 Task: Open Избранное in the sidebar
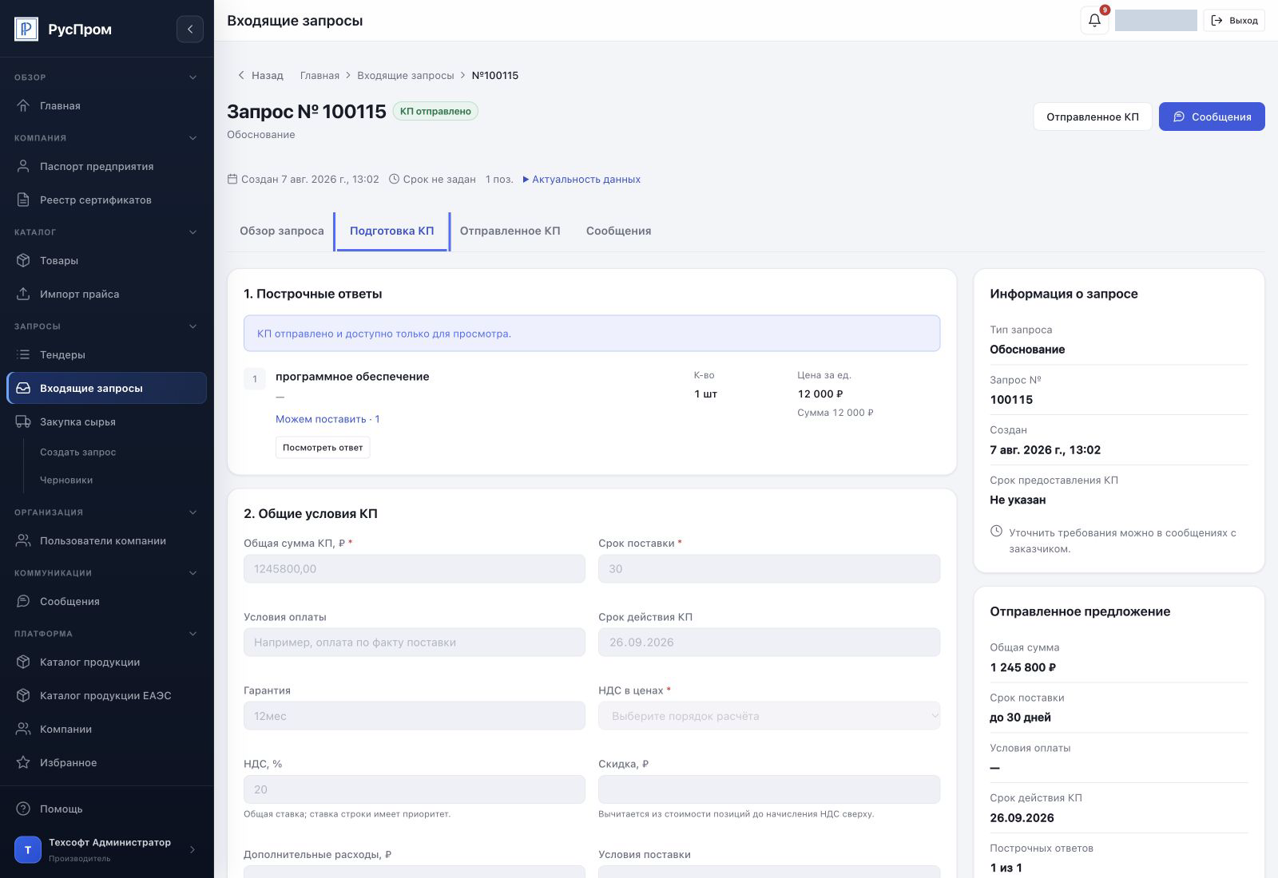pyautogui.click(x=106, y=762)
